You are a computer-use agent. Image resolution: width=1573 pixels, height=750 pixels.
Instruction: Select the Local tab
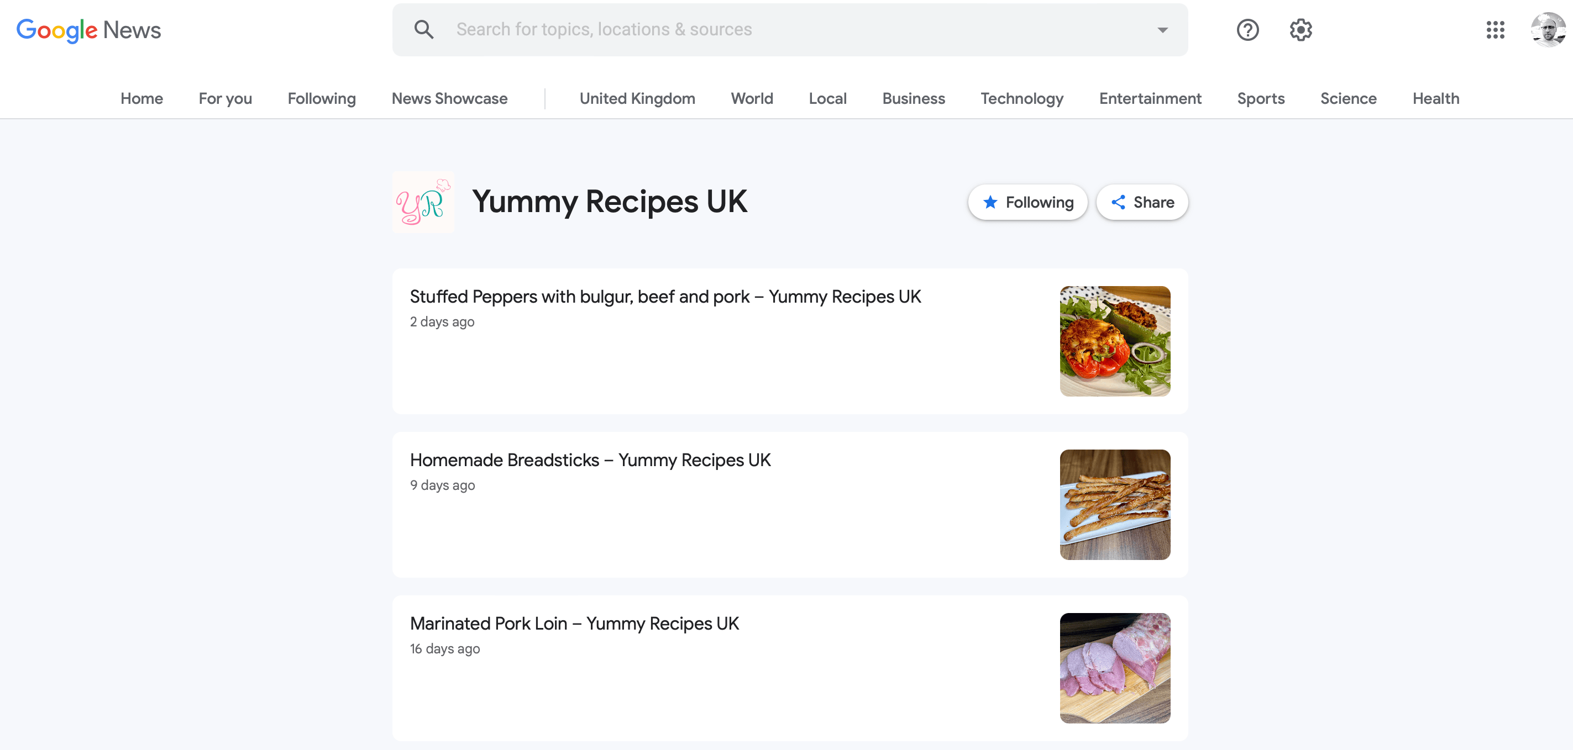click(827, 98)
